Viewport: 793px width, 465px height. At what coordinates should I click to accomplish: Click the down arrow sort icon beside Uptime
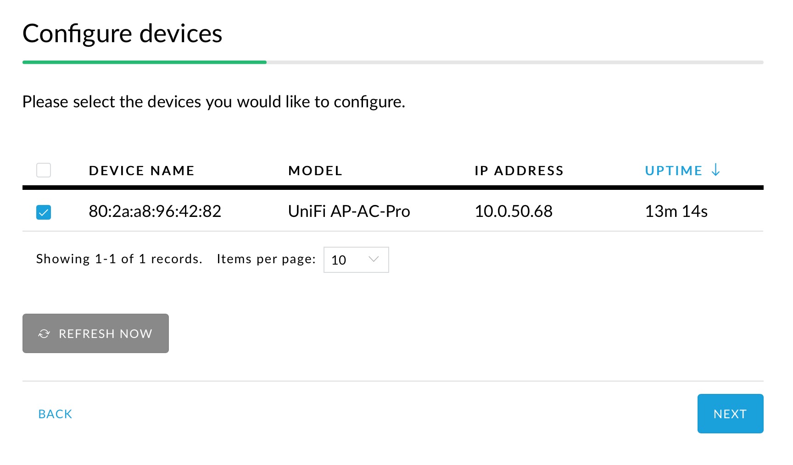[x=715, y=170]
